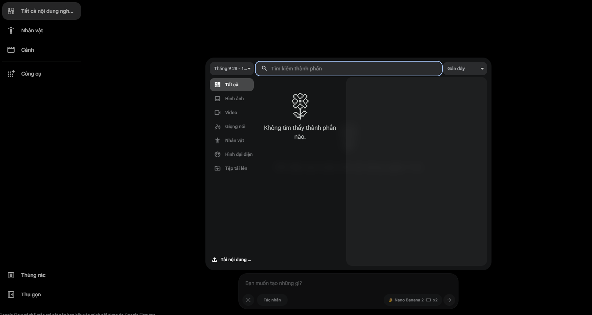Screen dimensions: 592x315
Task: Close the asset picker with the X button
Action: click(248, 300)
